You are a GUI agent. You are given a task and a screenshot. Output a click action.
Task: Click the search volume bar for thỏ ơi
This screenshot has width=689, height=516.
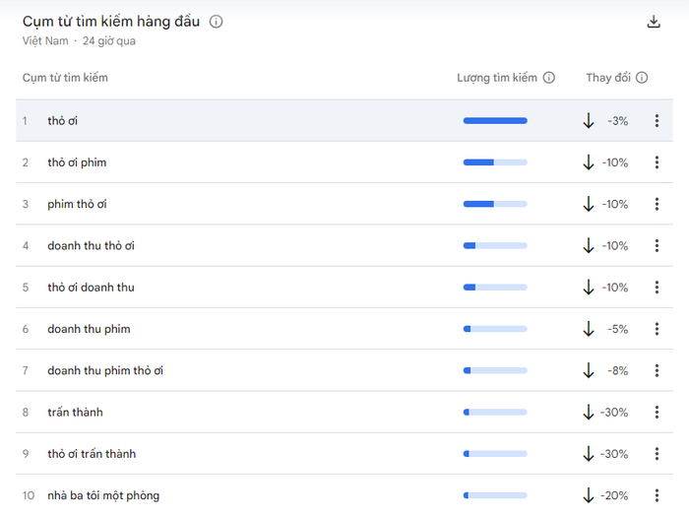coord(495,121)
